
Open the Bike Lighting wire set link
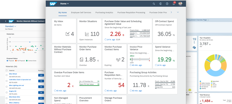(16, 85)
